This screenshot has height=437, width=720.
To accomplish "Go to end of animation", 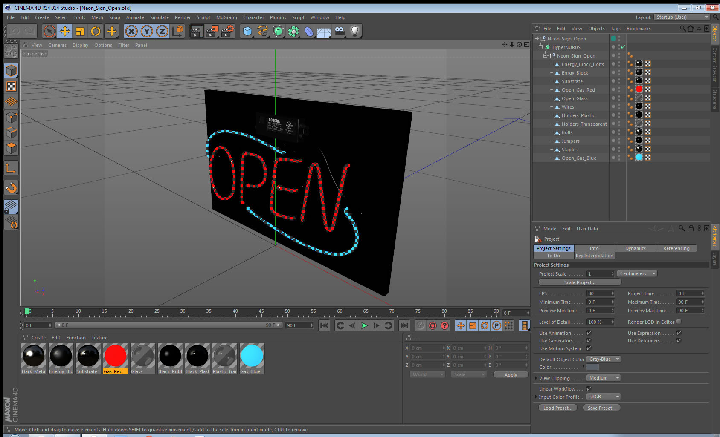I will pyautogui.click(x=404, y=325).
